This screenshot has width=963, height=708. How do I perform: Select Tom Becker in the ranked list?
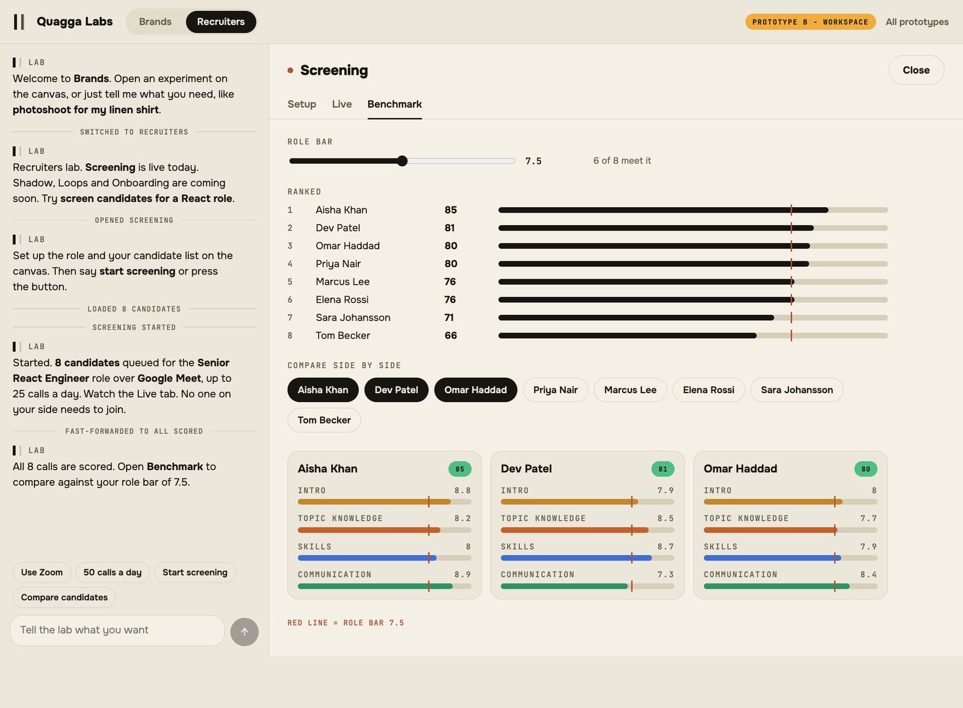click(342, 336)
